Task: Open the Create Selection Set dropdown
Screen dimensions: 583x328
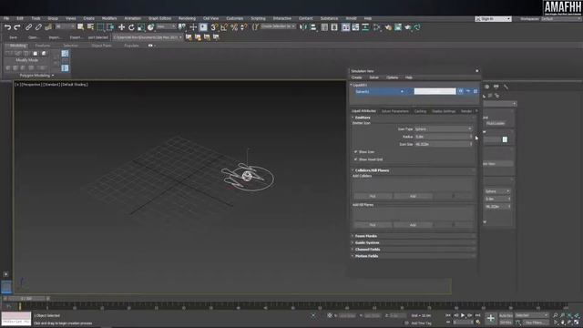Action: coord(278,26)
